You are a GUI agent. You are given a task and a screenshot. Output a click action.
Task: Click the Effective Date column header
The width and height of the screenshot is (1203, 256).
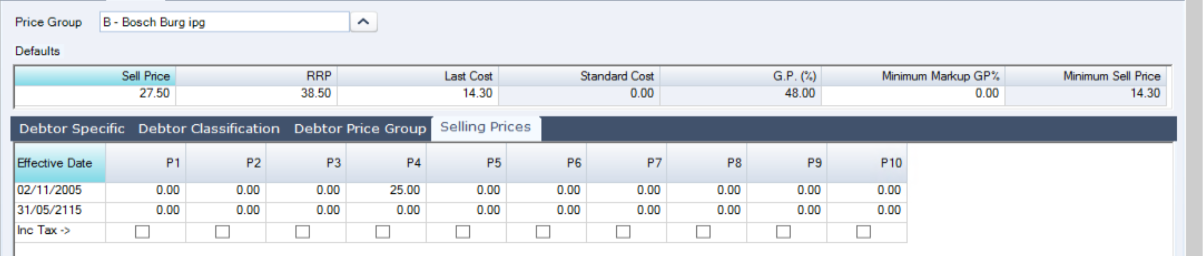(x=60, y=163)
